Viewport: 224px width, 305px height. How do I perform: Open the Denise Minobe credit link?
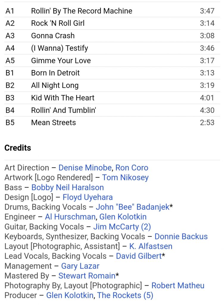85,168
